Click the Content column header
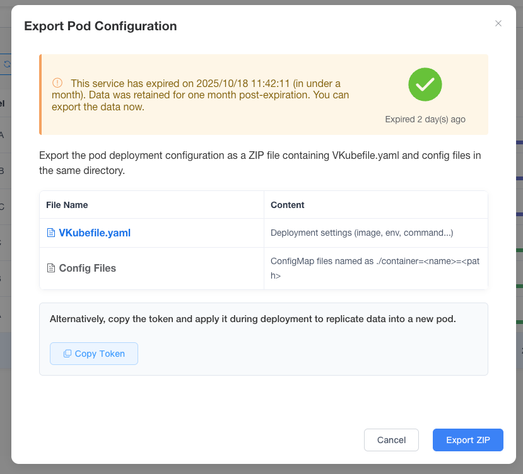The image size is (523, 474). point(287,205)
